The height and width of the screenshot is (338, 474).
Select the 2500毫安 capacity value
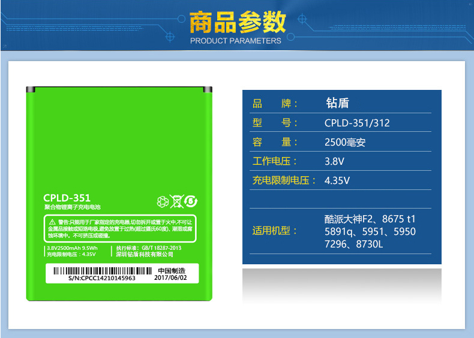[345, 143]
